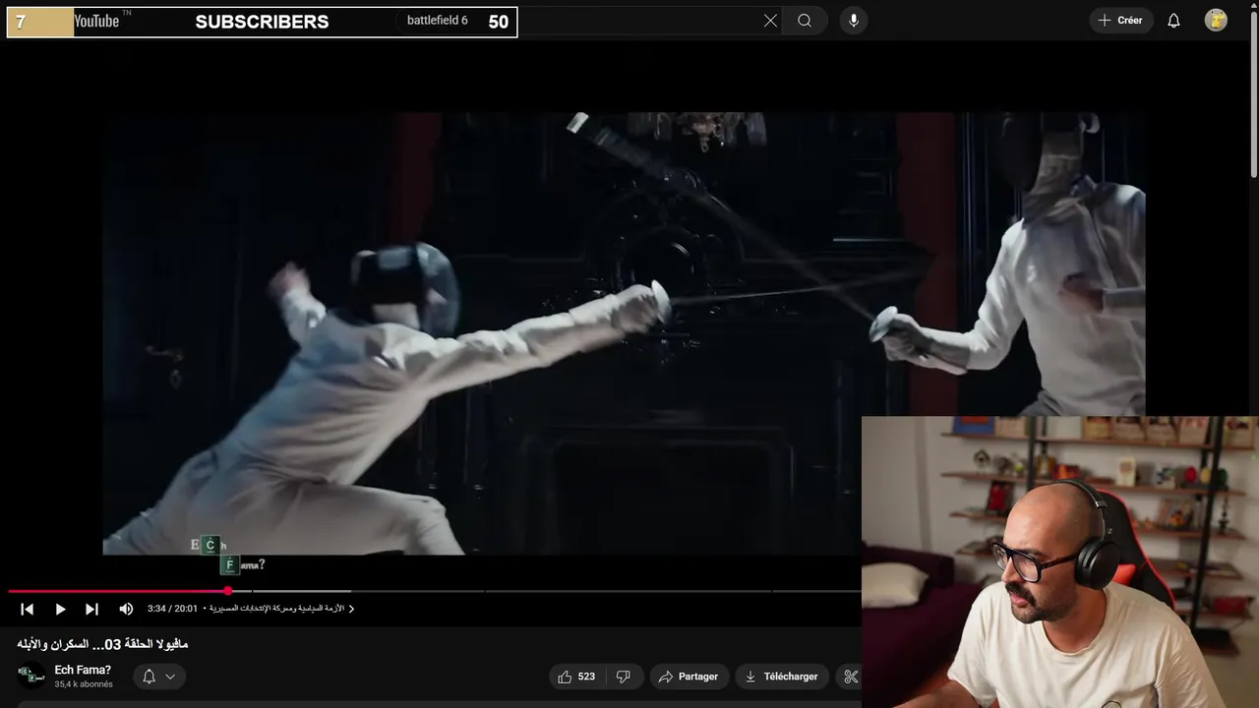Click the page scrollbar thumb on the right
The height and width of the screenshot is (708, 1259).
coord(1253,93)
